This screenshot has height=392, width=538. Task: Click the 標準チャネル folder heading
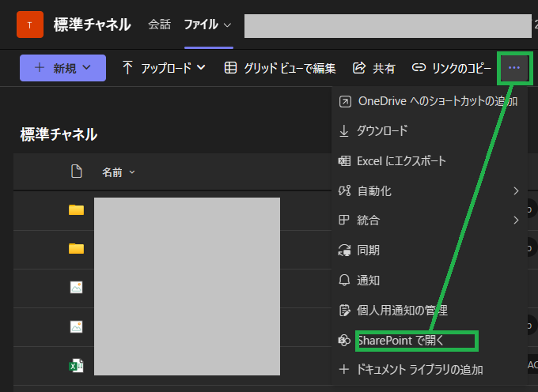point(59,134)
